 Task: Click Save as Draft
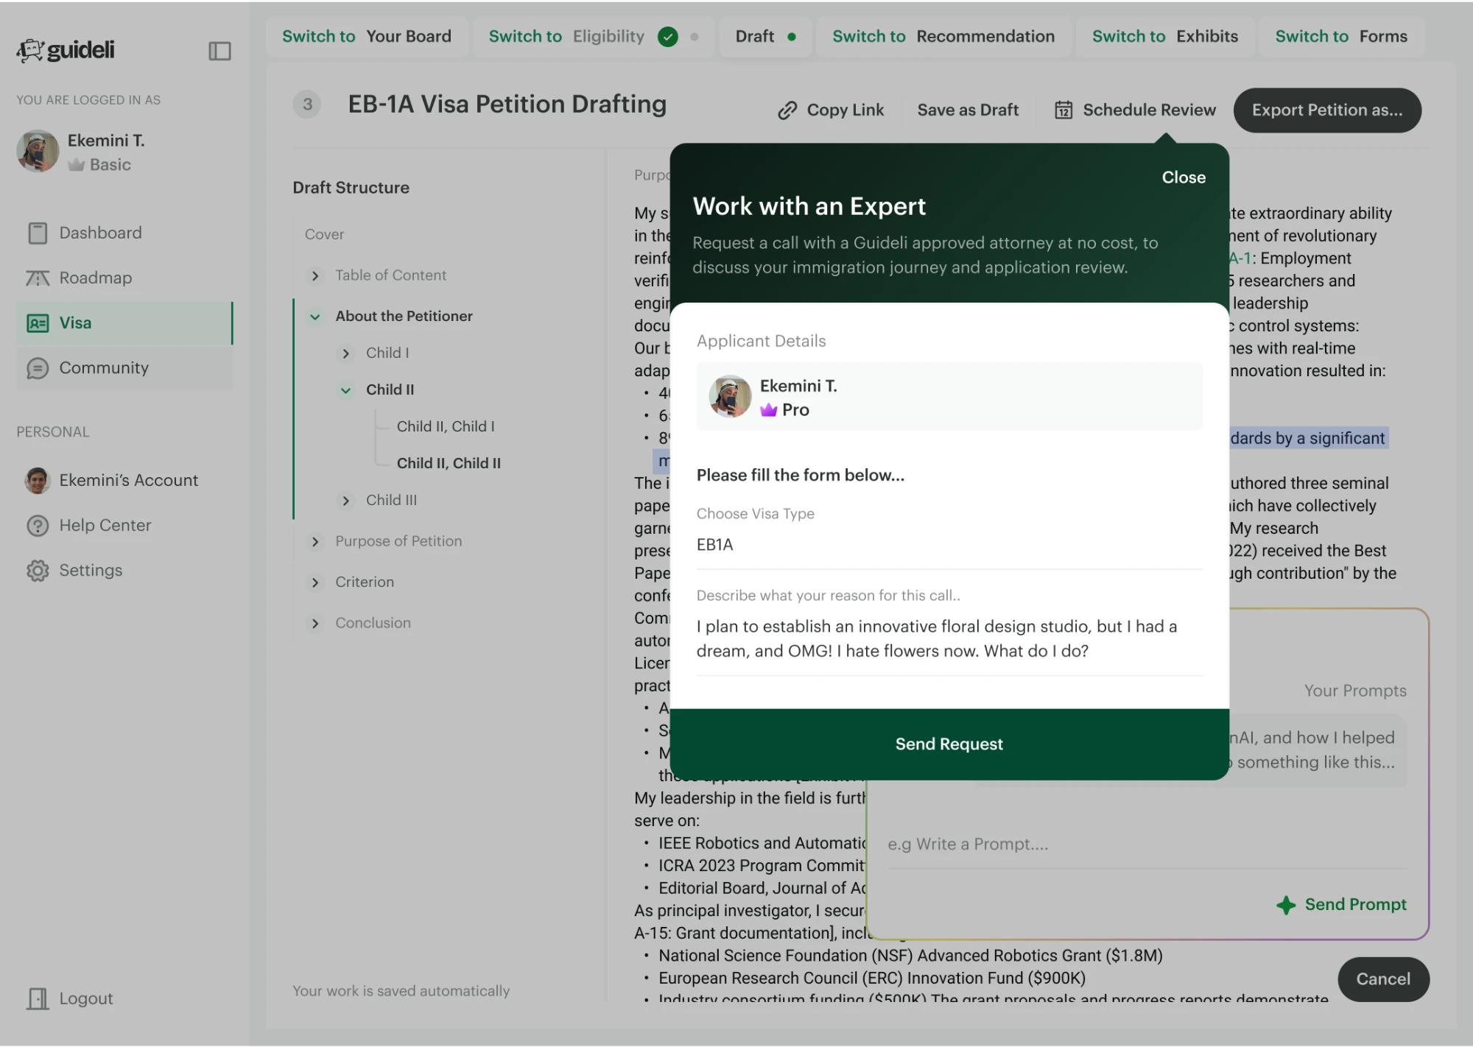click(x=968, y=110)
